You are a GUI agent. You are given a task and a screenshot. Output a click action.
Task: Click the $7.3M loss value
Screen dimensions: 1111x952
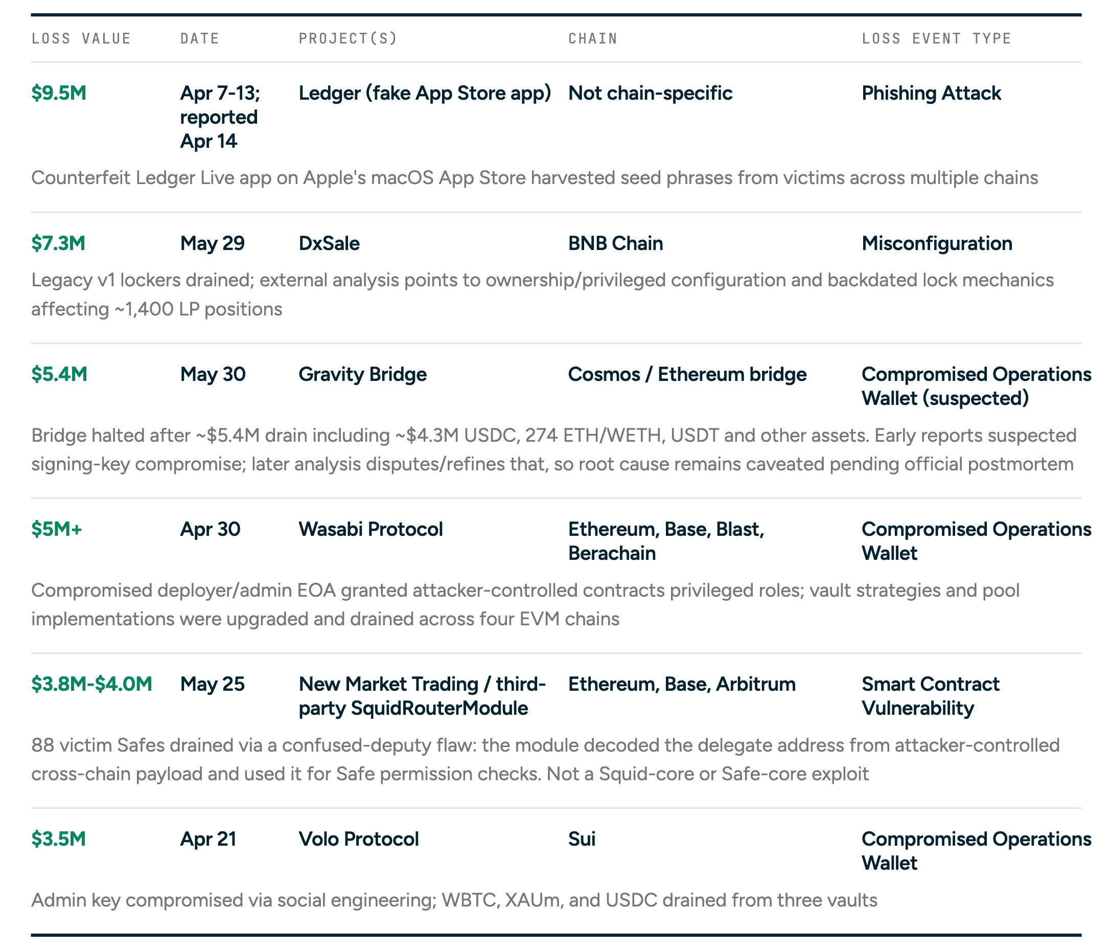pyautogui.click(x=58, y=243)
